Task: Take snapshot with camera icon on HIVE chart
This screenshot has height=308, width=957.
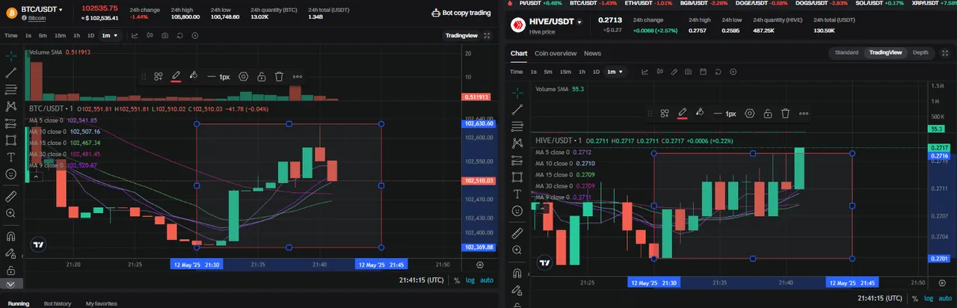Action: 688,72
